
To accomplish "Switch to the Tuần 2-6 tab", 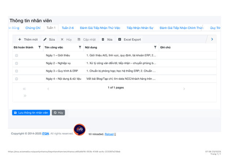I will (68, 28).
